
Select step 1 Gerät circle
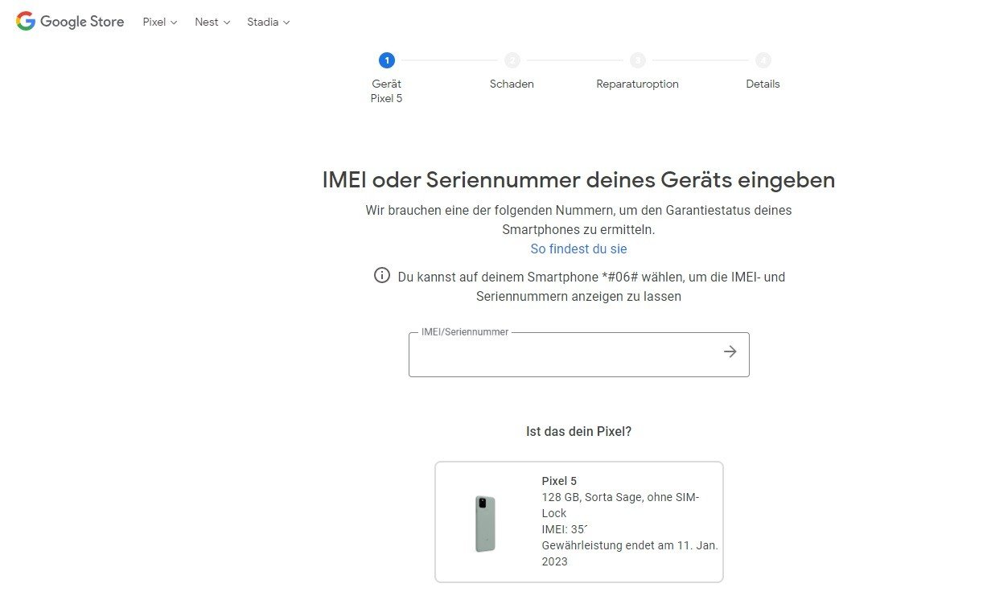(x=387, y=60)
